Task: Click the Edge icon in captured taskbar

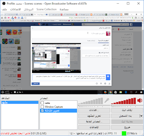Action: [x=126, y=92]
